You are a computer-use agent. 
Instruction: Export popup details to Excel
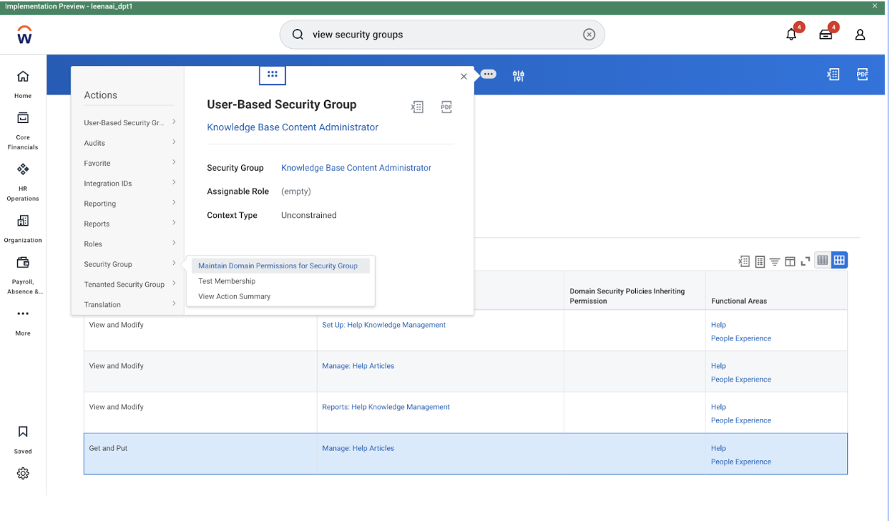(x=418, y=107)
